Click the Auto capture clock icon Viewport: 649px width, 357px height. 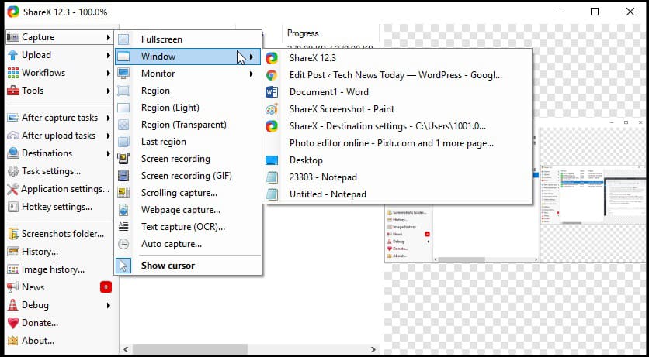click(x=123, y=244)
